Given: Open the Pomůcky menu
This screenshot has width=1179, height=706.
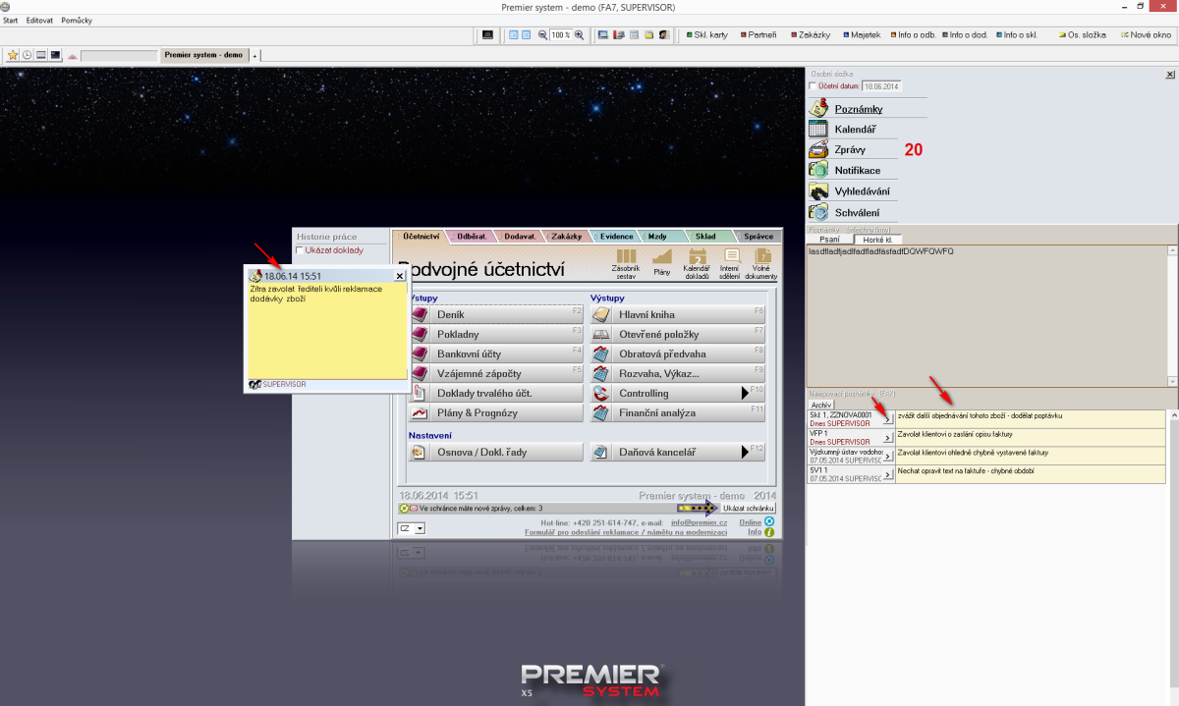Looking at the screenshot, I should [x=77, y=20].
